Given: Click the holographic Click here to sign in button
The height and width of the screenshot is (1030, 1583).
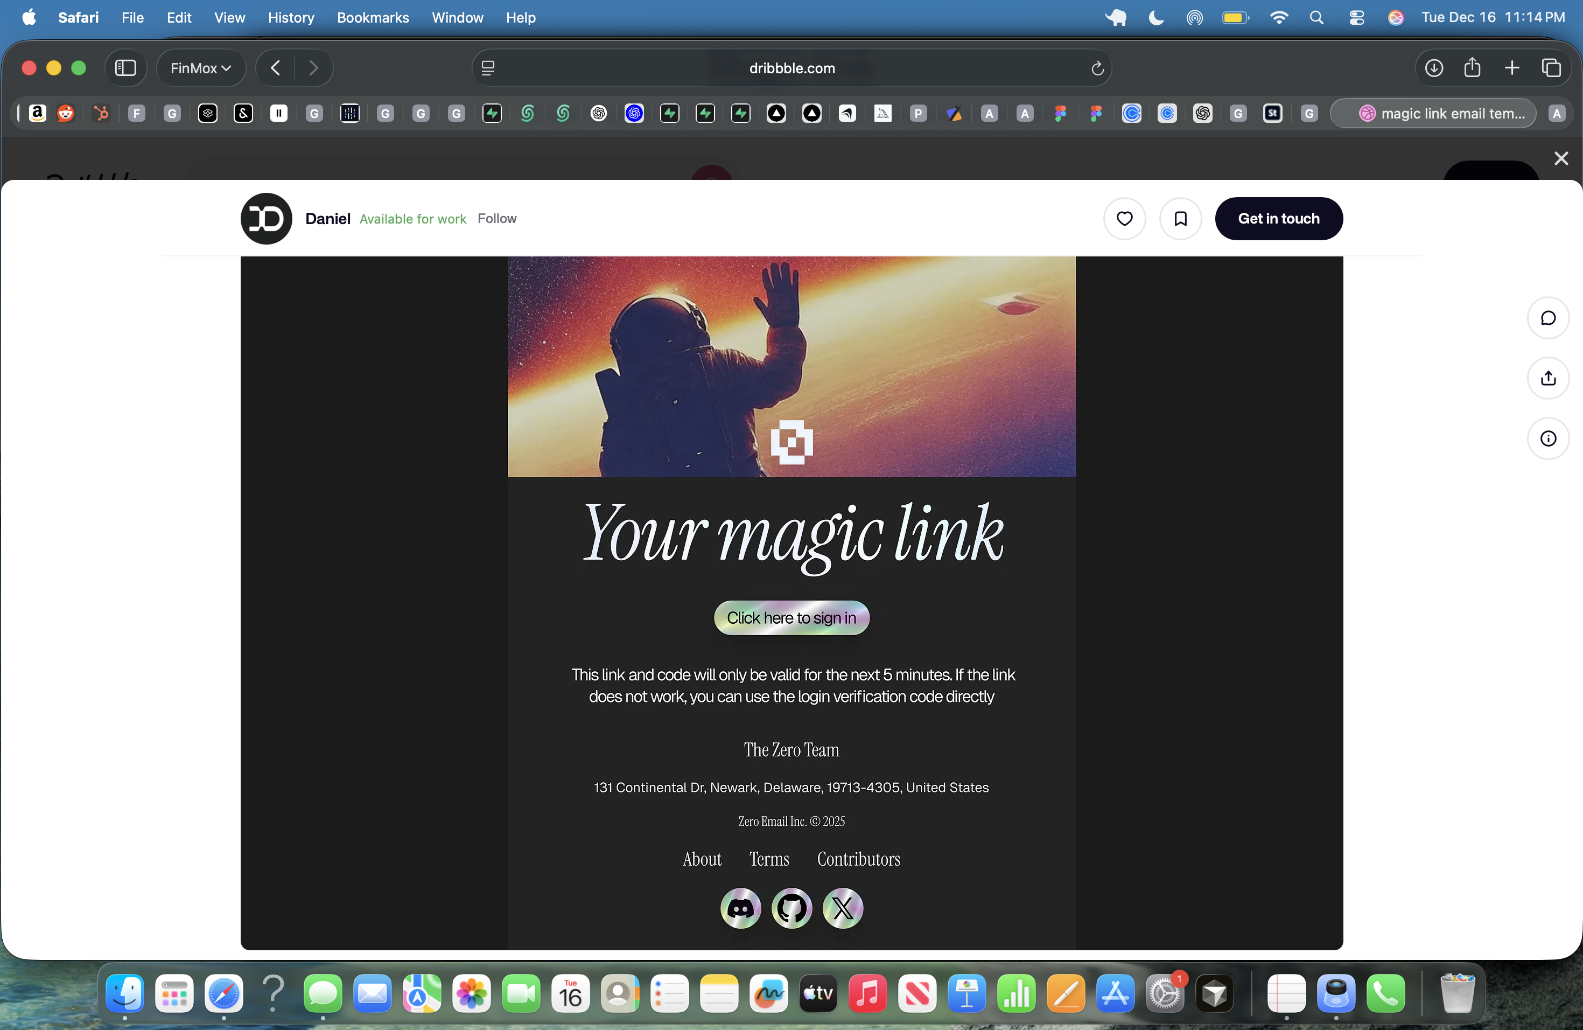Looking at the screenshot, I should point(791,617).
